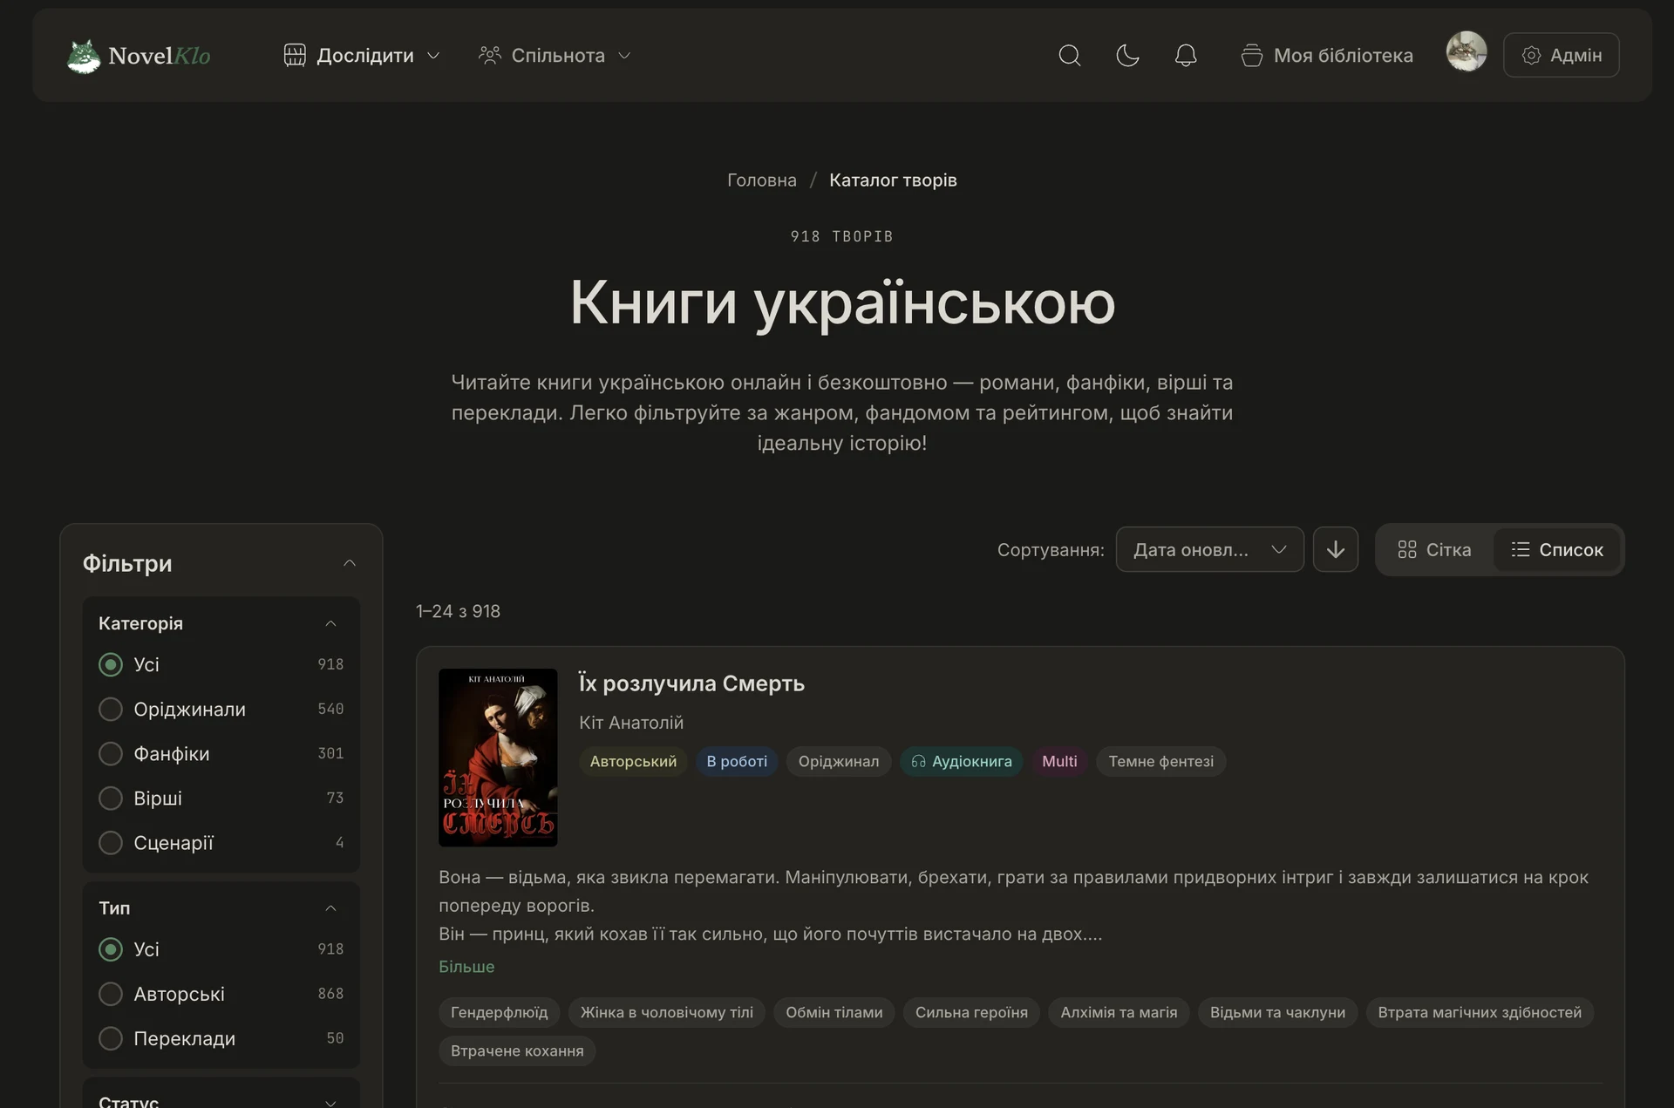Select Вірші category radio button
This screenshot has width=1674, height=1108.
(111, 798)
